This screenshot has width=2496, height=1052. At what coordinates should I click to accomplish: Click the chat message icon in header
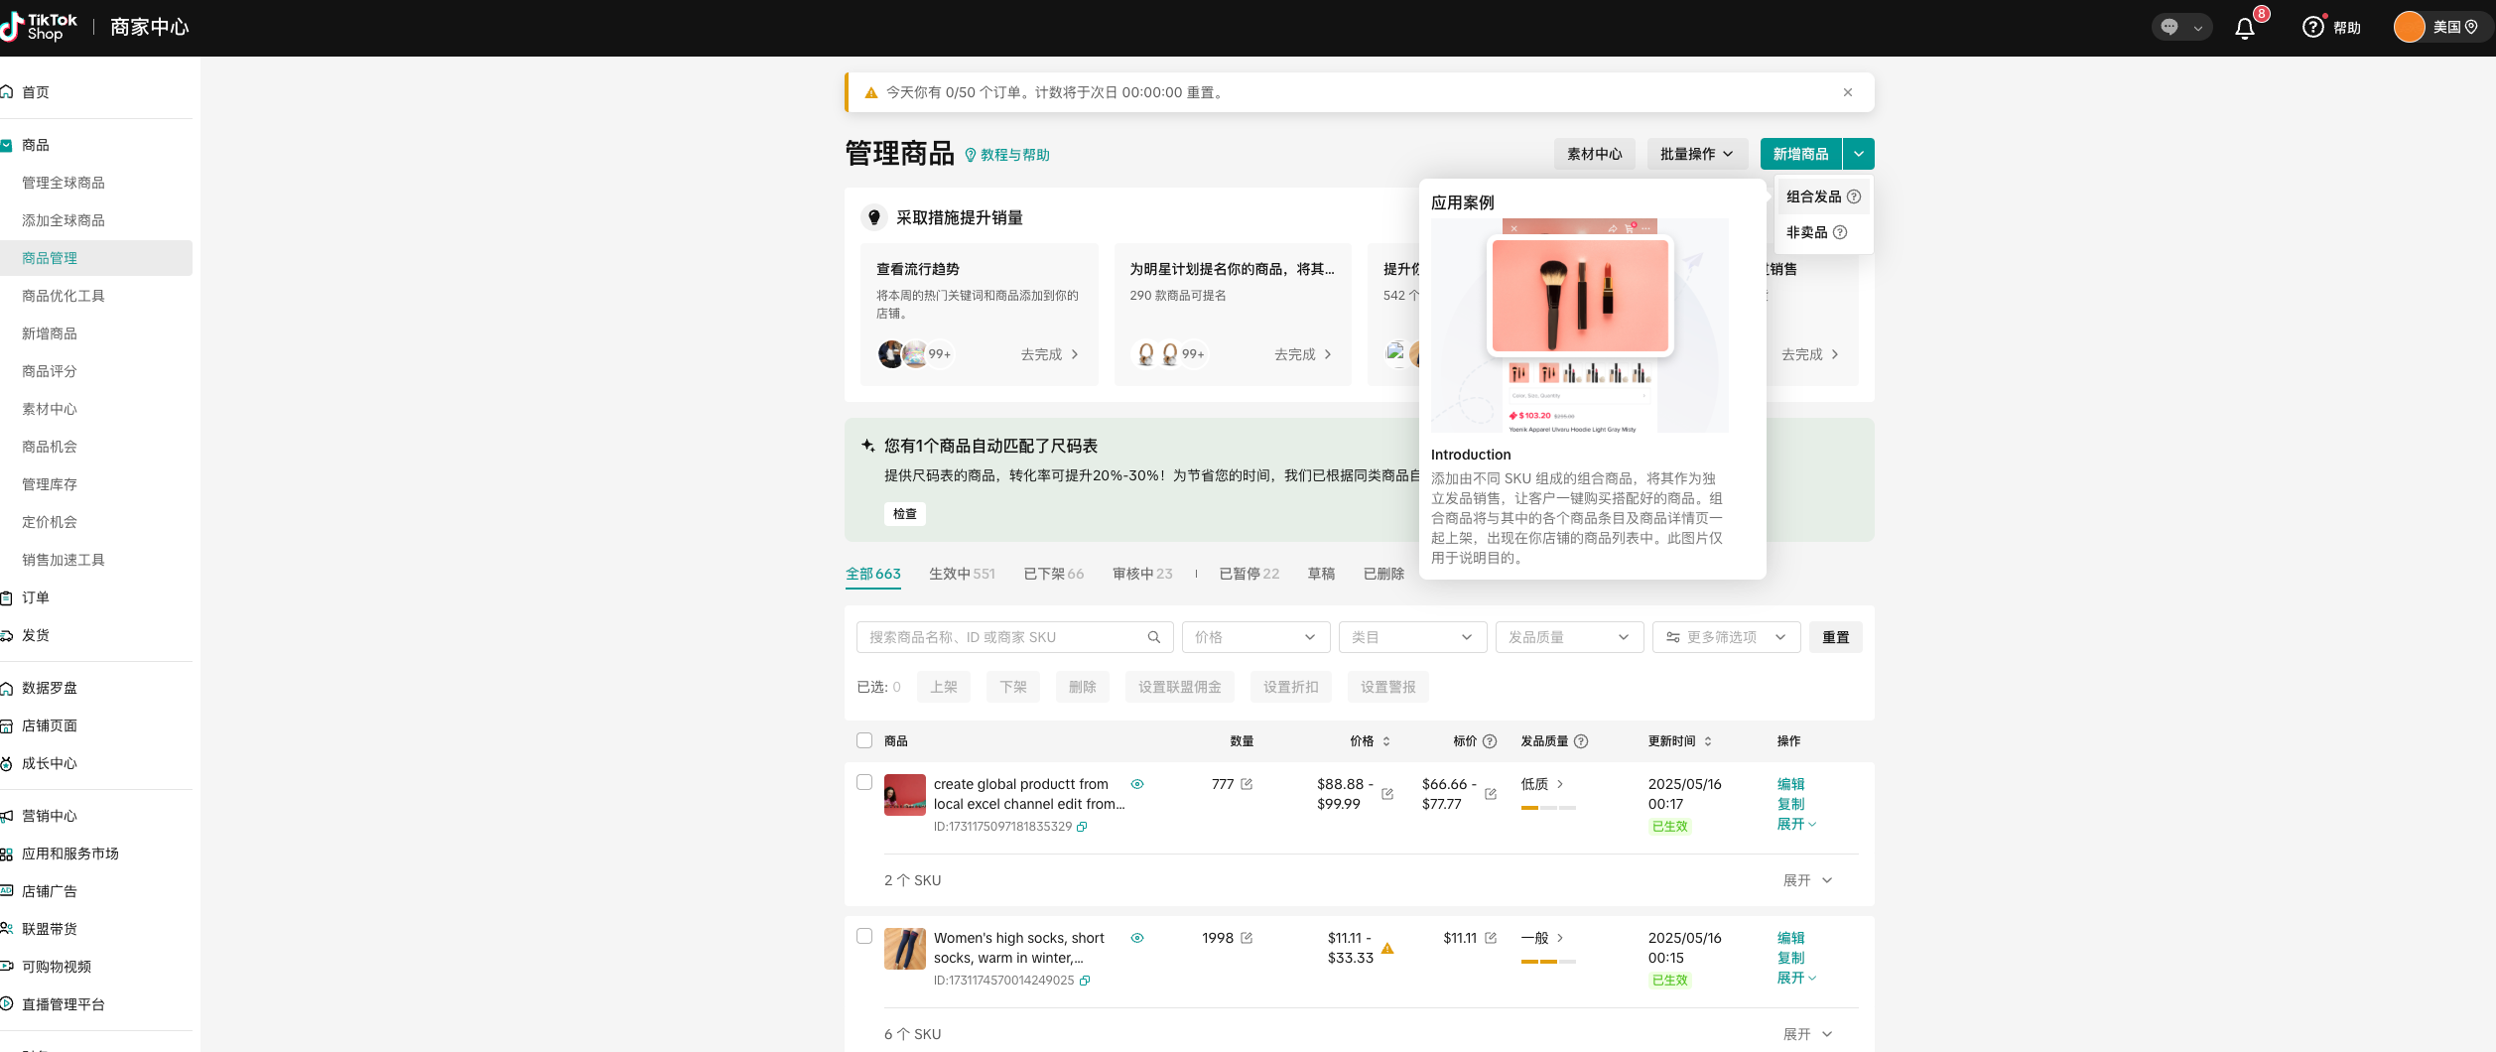(2169, 28)
